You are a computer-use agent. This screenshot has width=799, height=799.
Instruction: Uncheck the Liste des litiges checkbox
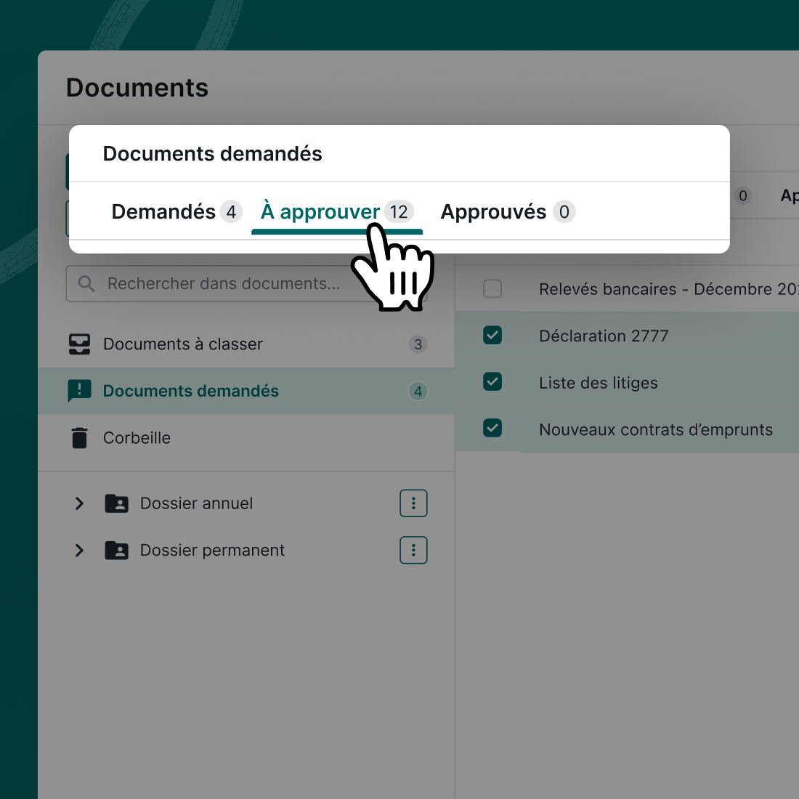pos(492,381)
